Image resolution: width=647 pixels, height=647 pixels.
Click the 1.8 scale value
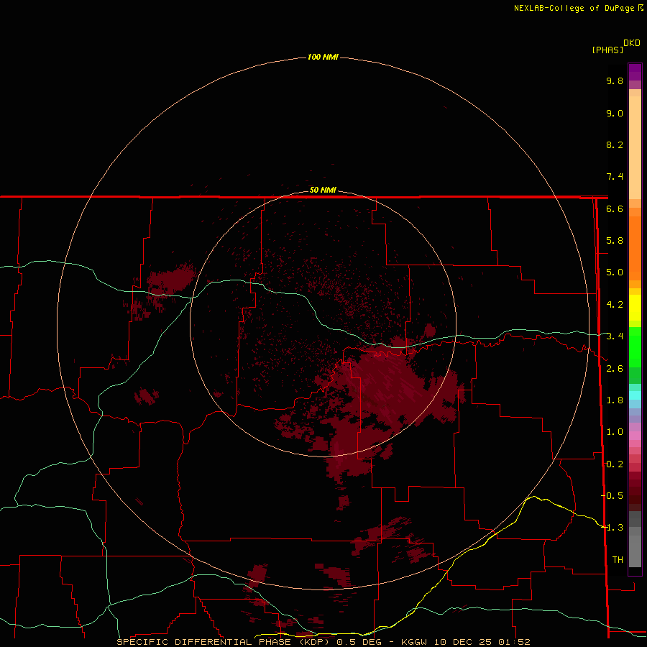(x=615, y=400)
